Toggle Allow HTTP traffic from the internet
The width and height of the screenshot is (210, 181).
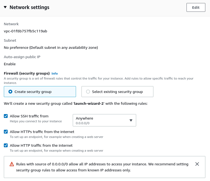click(6, 145)
